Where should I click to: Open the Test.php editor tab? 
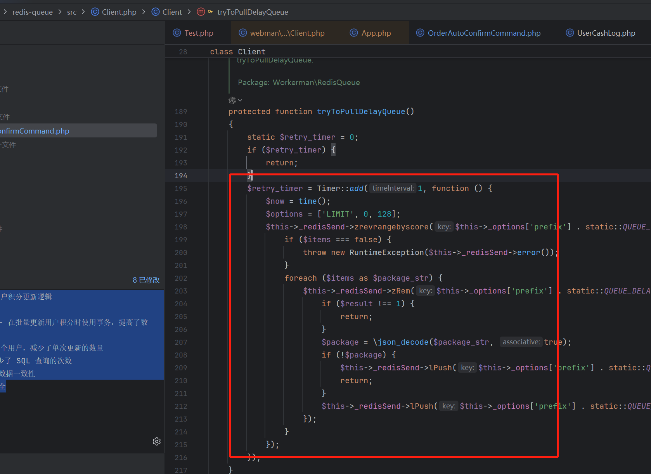[x=193, y=33]
